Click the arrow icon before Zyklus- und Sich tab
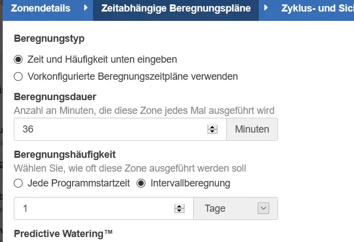 (x=266, y=8)
